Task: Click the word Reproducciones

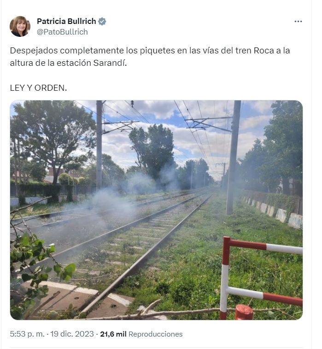Action: (155, 334)
